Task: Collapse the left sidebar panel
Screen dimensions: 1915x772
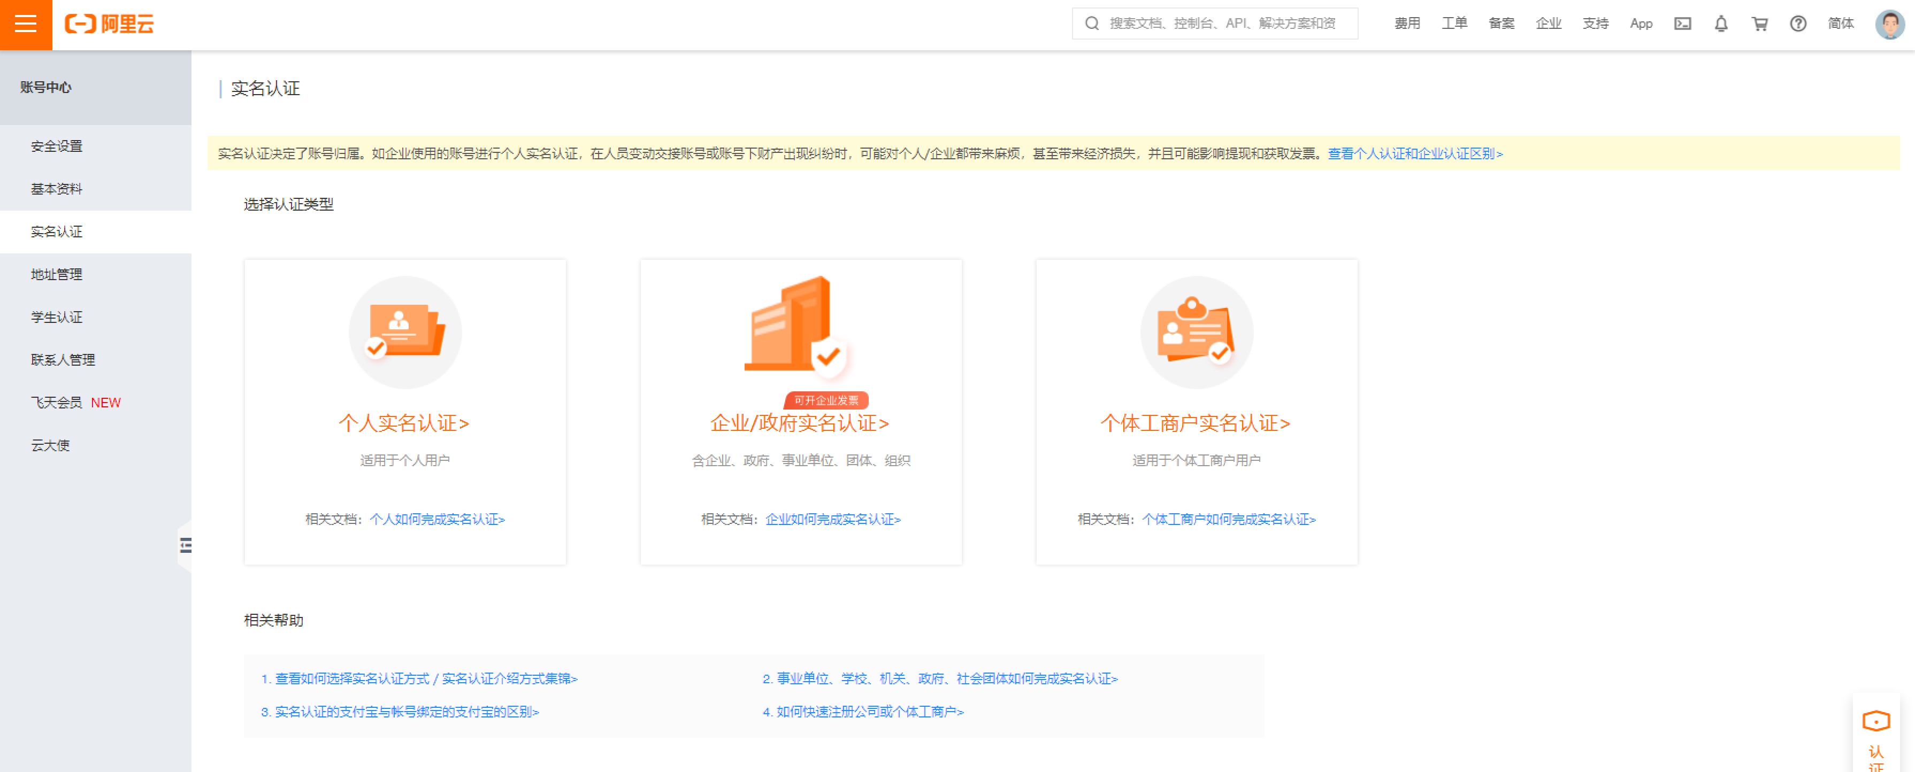Action: click(x=186, y=546)
